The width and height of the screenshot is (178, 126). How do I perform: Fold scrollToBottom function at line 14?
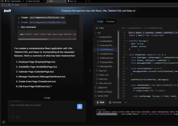(x=127, y=68)
